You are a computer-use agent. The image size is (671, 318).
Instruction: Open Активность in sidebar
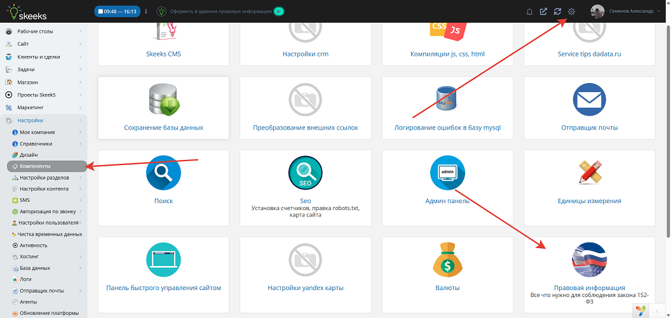47,246
